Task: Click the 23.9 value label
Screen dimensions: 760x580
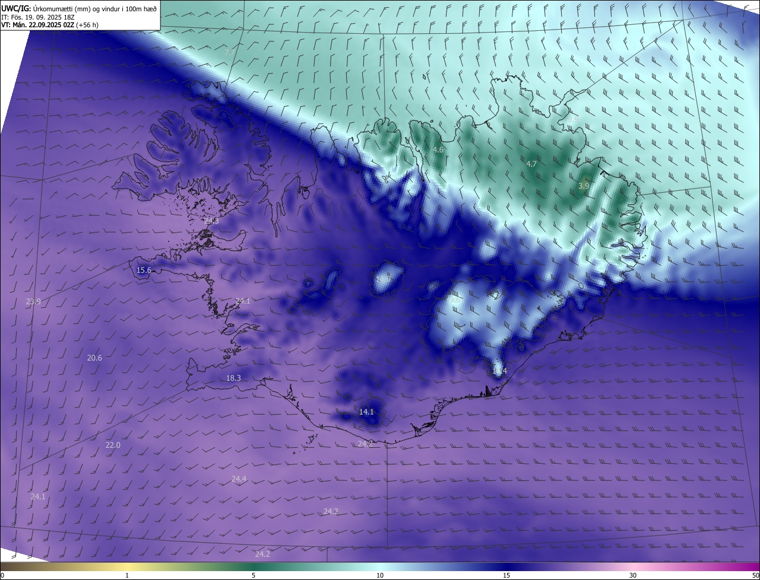Action: 33,301
